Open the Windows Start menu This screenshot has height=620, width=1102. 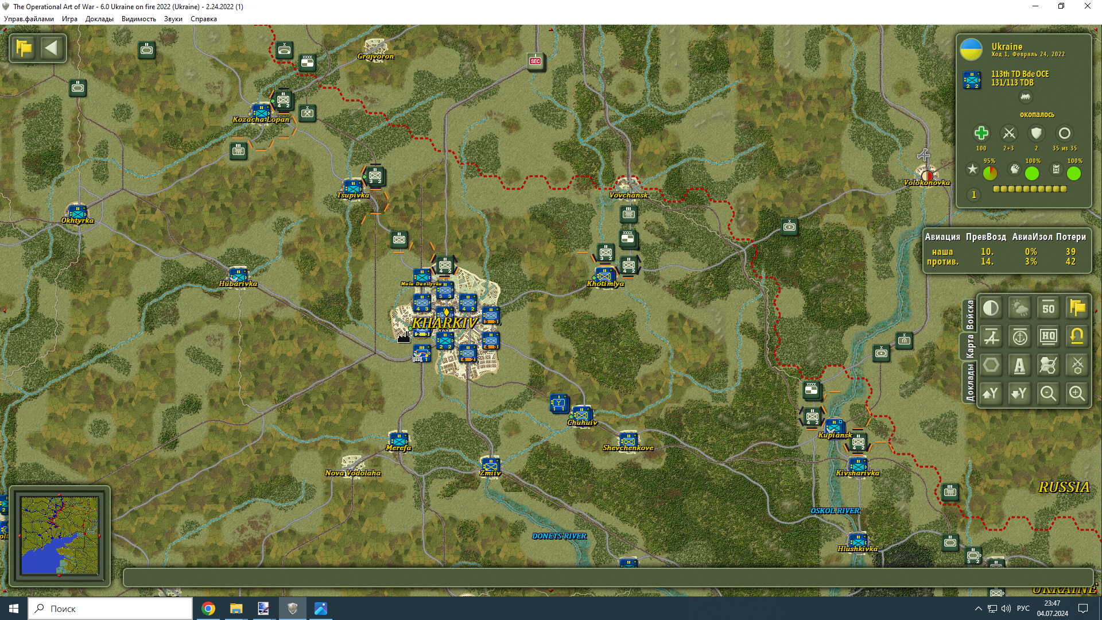(x=14, y=609)
